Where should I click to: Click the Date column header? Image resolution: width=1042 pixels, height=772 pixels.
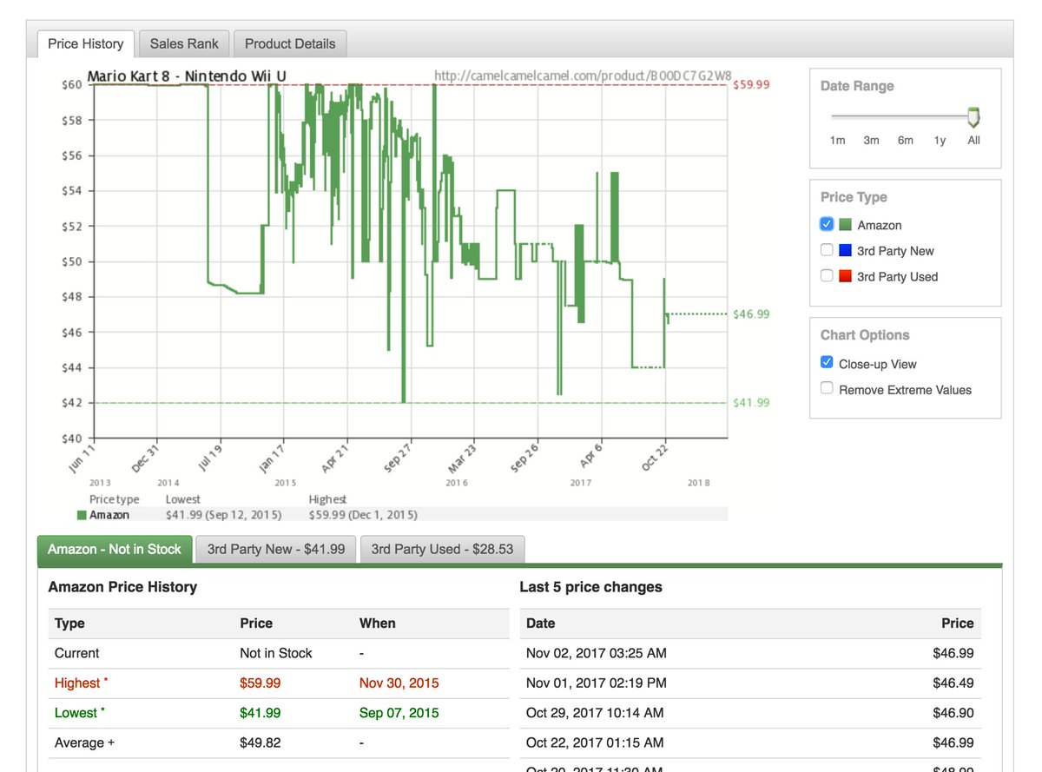540,624
